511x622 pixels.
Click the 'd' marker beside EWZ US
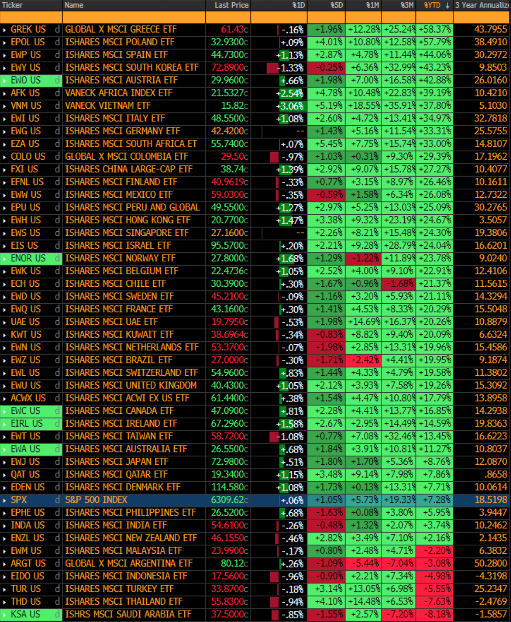[x=57, y=360]
